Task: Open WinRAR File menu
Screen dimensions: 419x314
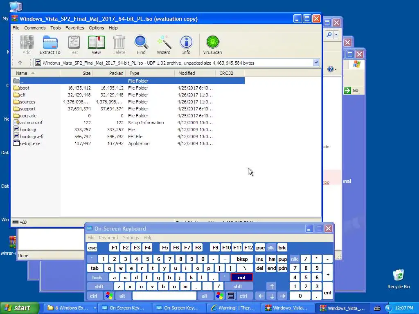Action: 16,28
